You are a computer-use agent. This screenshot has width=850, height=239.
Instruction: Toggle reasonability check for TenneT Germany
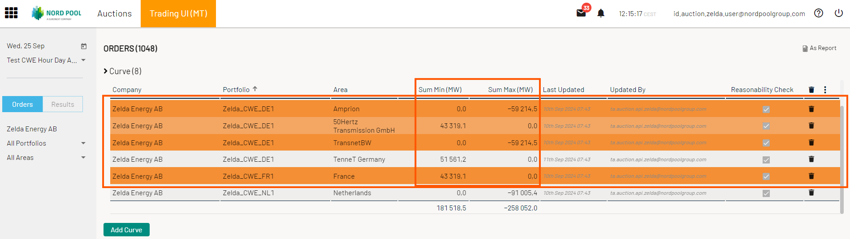tap(766, 160)
